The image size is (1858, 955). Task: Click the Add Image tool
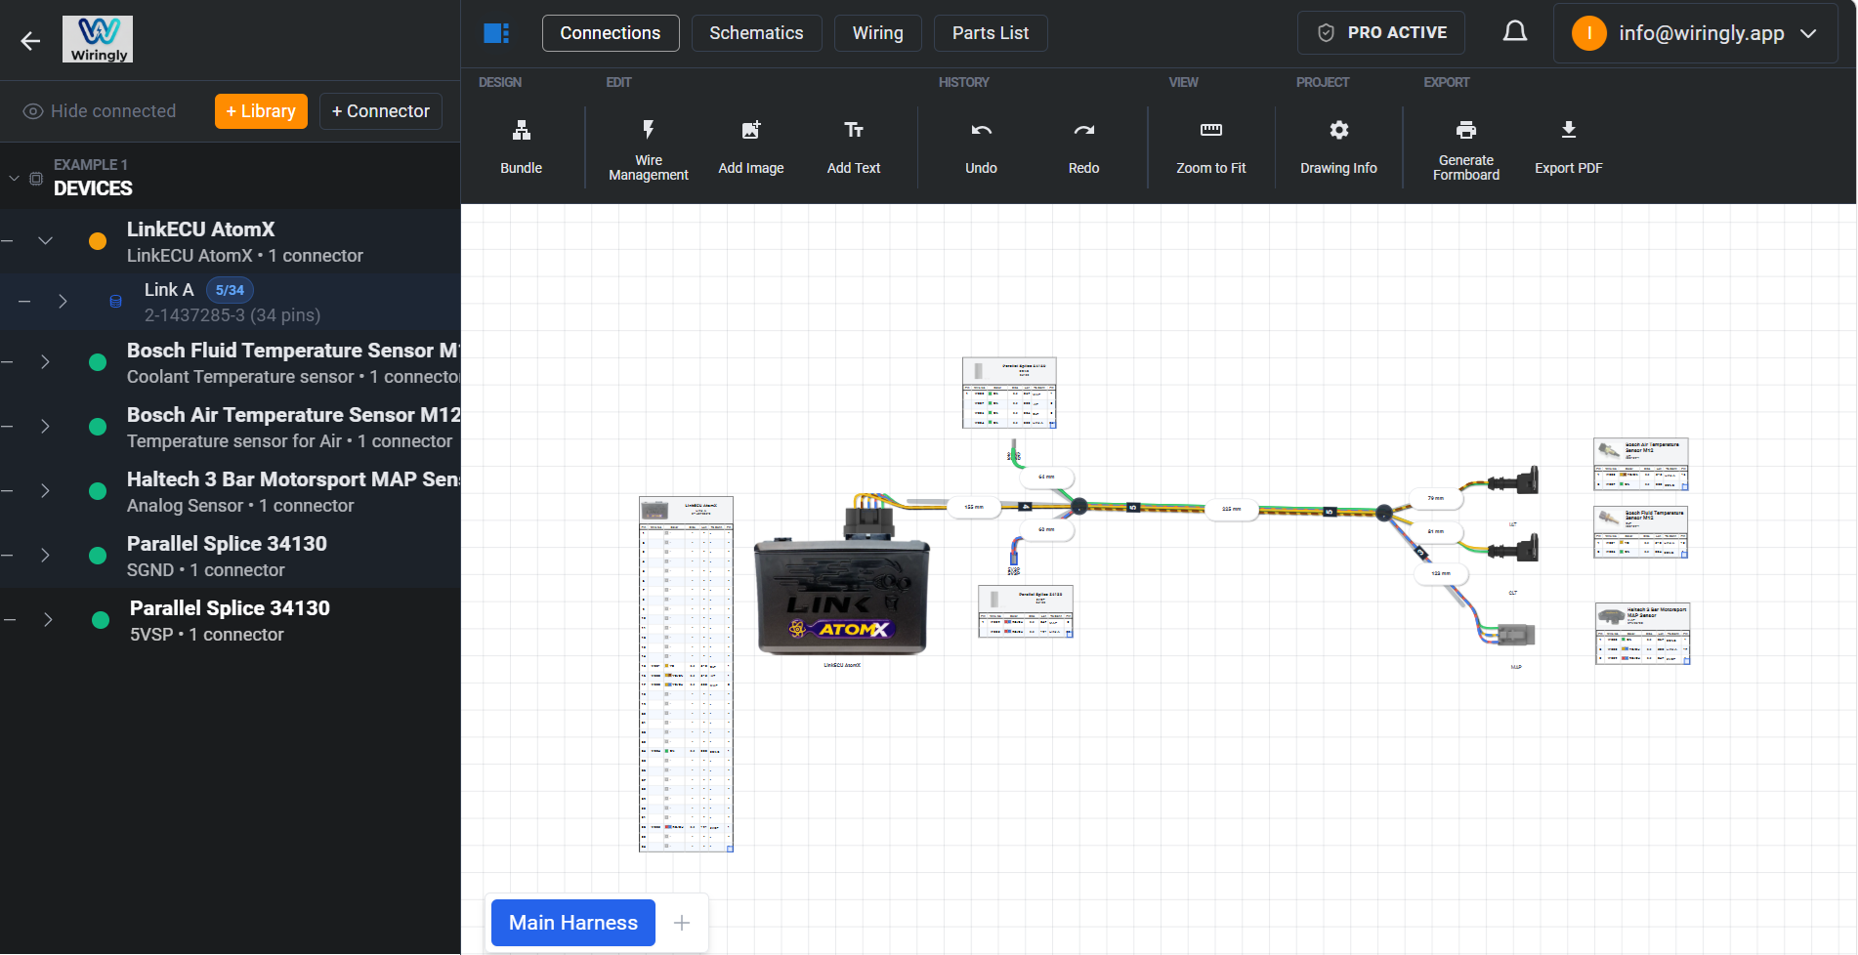[751, 146]
